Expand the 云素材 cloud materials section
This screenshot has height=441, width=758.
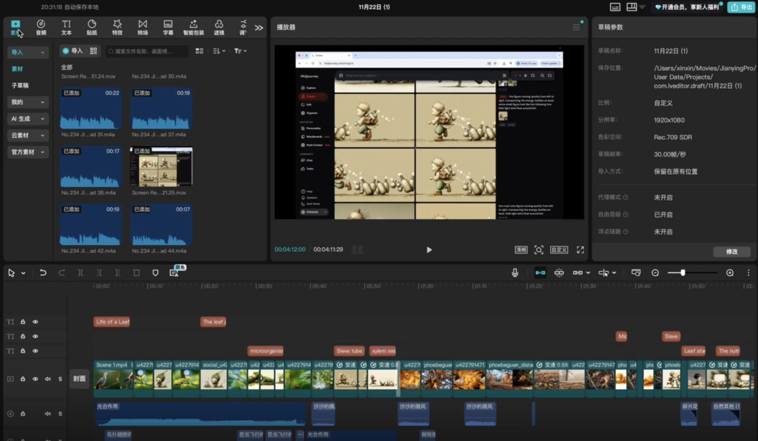click(x=28, y=135)
